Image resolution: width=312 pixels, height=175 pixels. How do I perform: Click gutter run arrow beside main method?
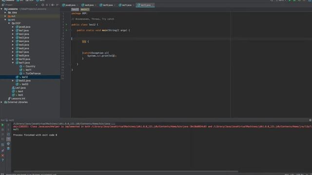click(67, 30)
